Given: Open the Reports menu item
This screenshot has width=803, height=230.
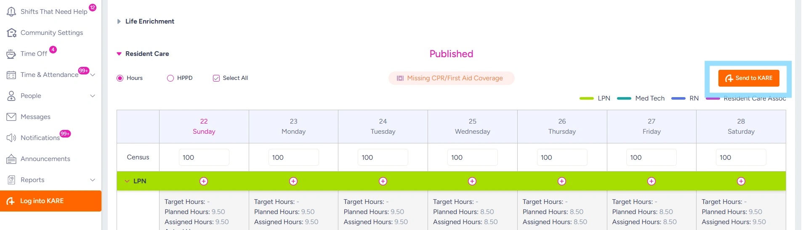Looking at the screenshot, I should point(32,180).
